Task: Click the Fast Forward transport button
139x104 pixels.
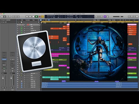Action: coord(30,17)
